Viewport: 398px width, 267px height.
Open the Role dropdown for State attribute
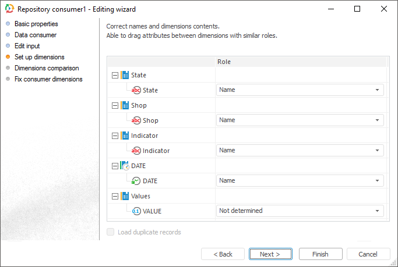click(x=377, y=90)
